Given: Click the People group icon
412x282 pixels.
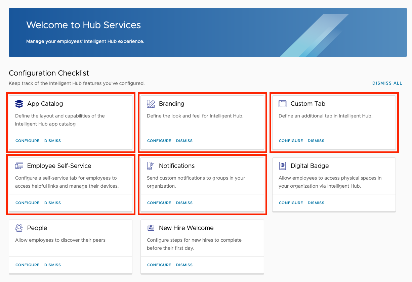Looking at the screenshot, I should point(19,228).
